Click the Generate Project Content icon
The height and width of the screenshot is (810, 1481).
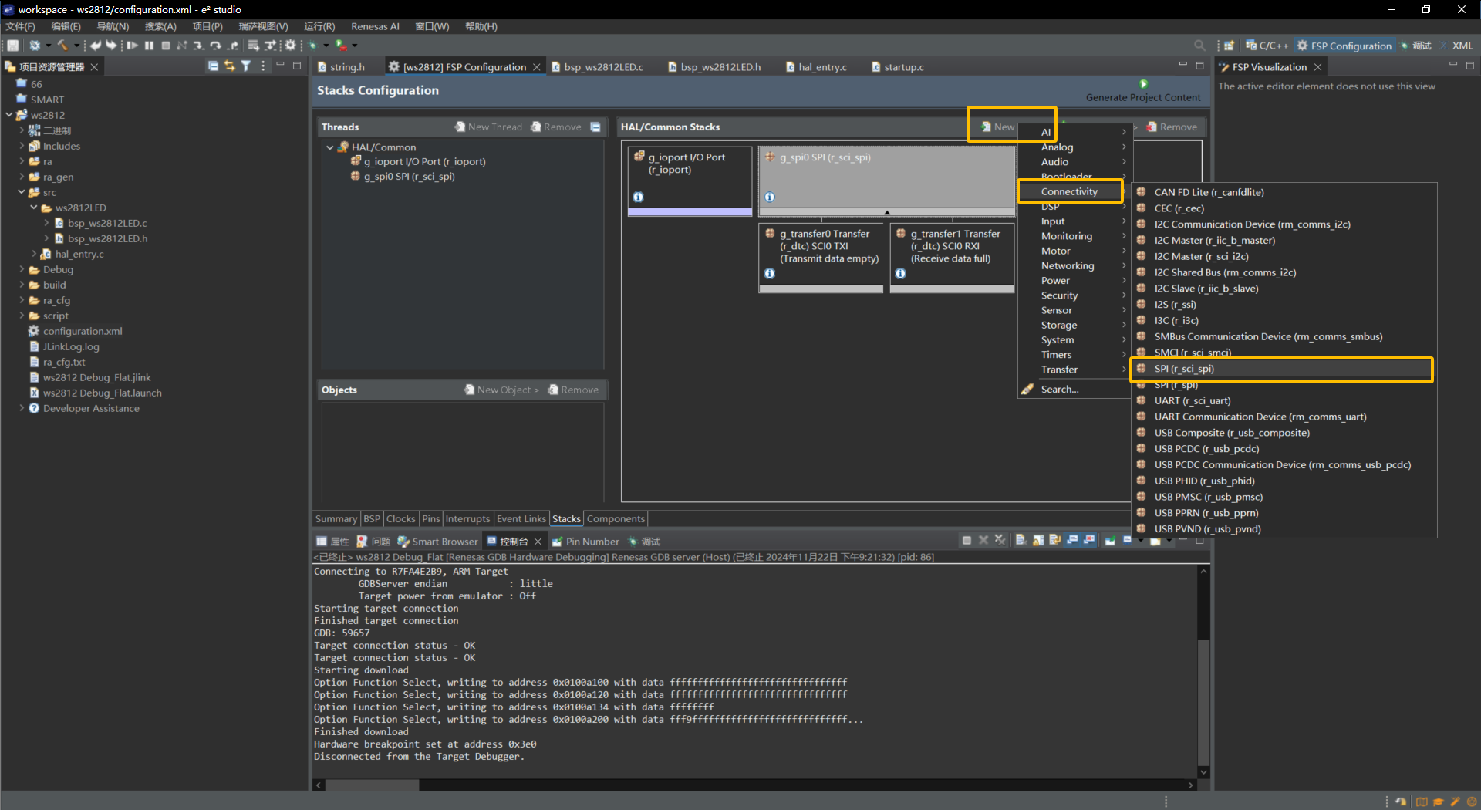pyautogui.click(x=1143, y=83)
